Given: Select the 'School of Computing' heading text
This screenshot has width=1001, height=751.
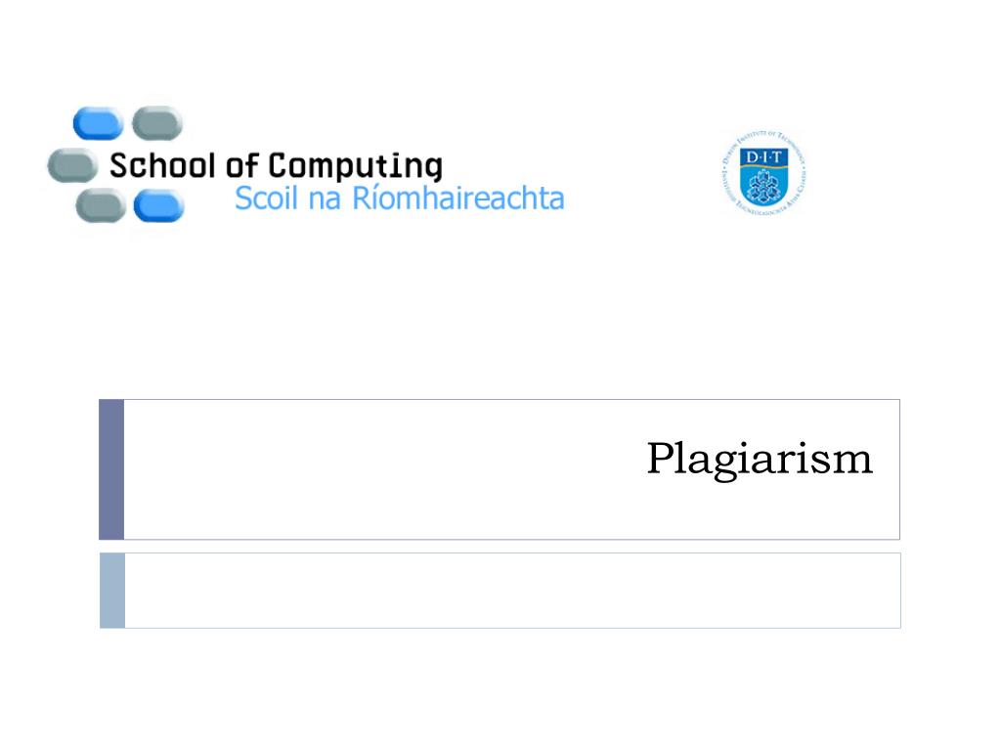Looking at the screenshot, I should tap(276, 166).
